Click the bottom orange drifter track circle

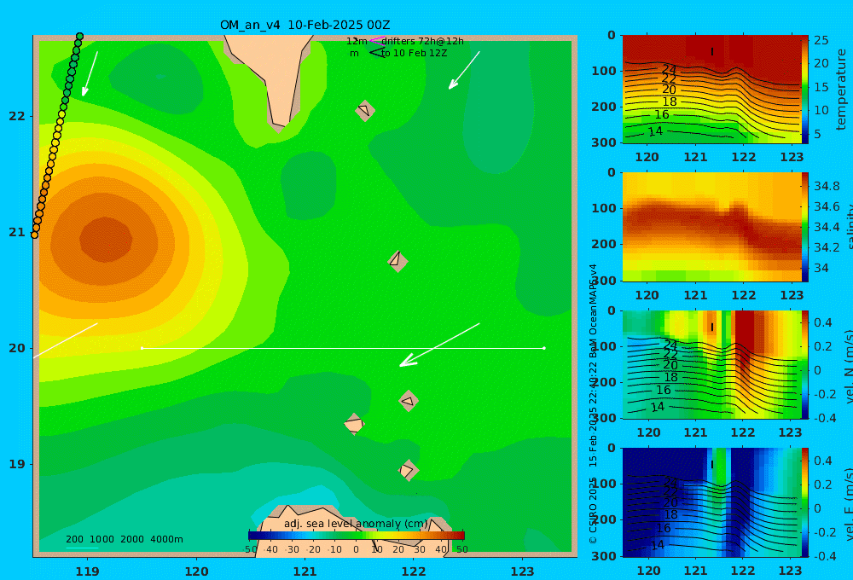click(34, 235)
